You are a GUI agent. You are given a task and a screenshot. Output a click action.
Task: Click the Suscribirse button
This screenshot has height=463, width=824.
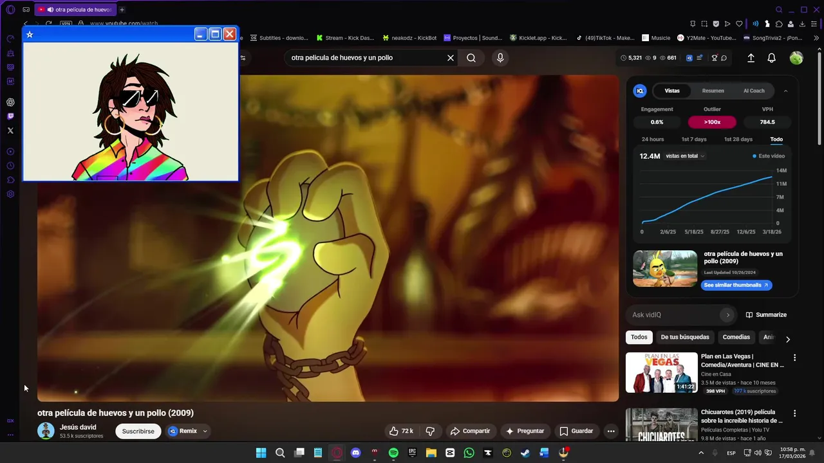coord(138,431)
